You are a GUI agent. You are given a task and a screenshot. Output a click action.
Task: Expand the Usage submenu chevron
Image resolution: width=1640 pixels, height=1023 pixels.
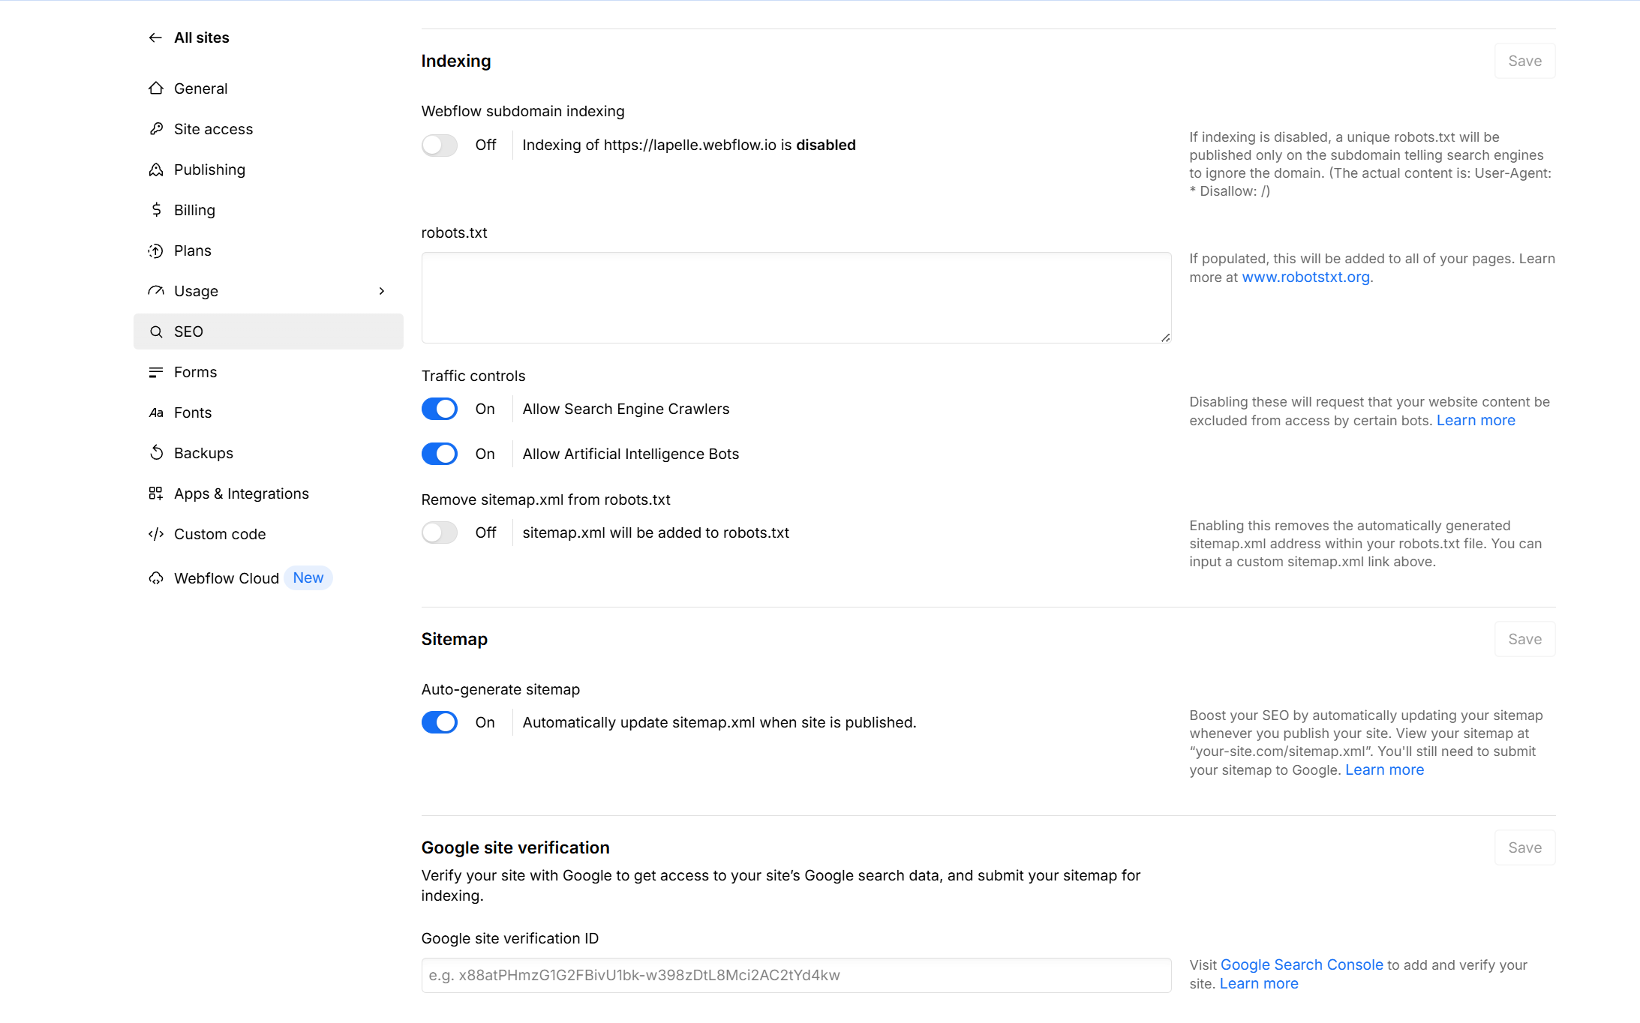382,291
